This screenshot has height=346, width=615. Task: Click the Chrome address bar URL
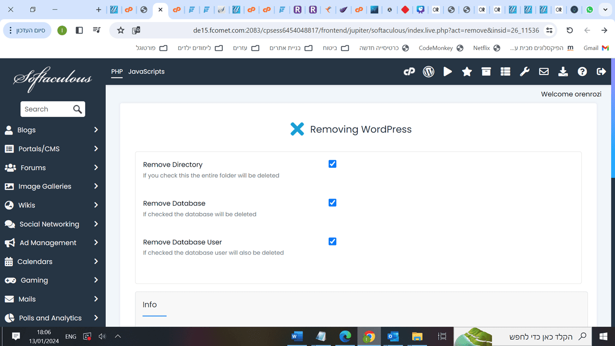click(x=366, y=30)
